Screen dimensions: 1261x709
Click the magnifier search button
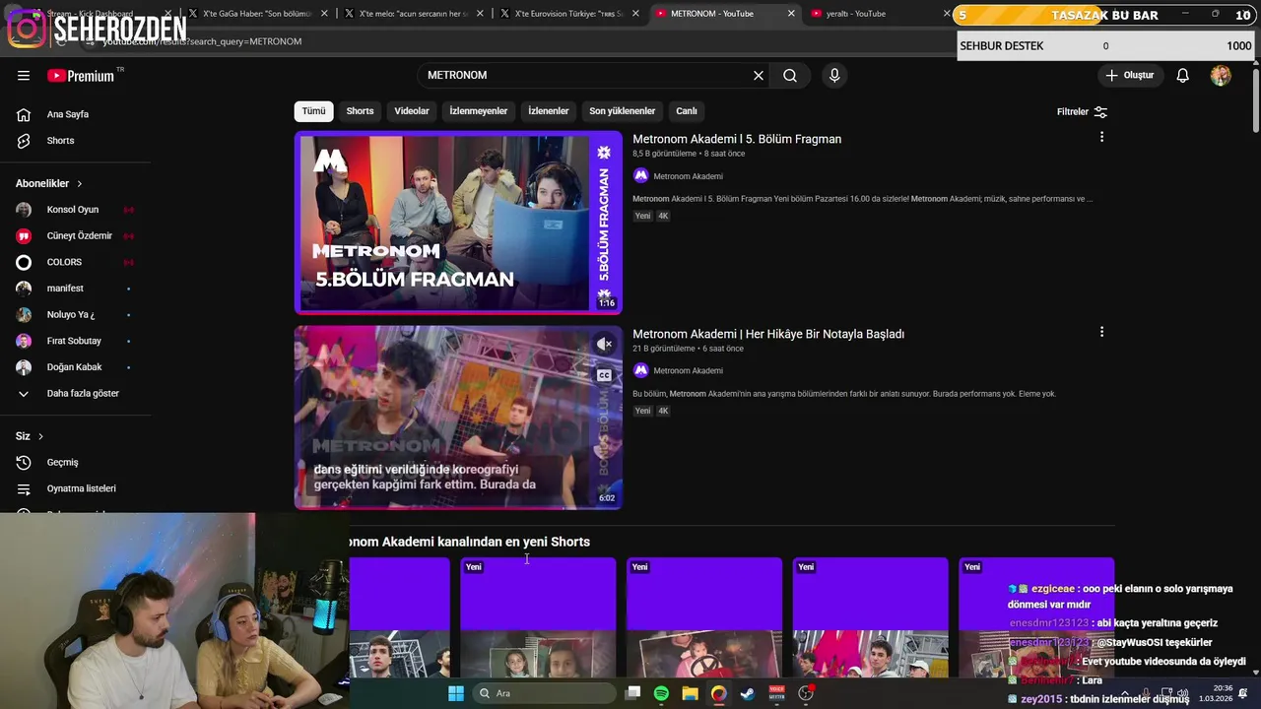790,76
